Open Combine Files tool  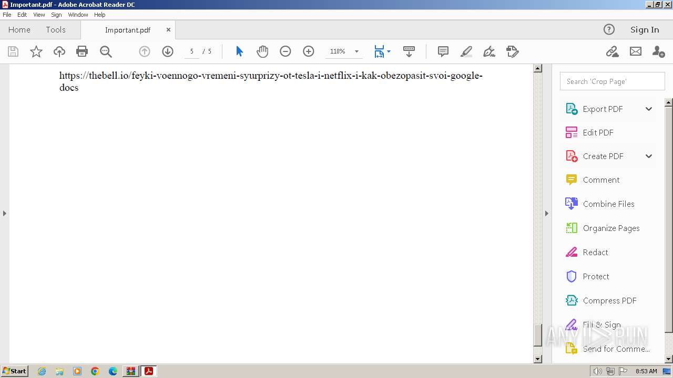(x=608, y=204)
